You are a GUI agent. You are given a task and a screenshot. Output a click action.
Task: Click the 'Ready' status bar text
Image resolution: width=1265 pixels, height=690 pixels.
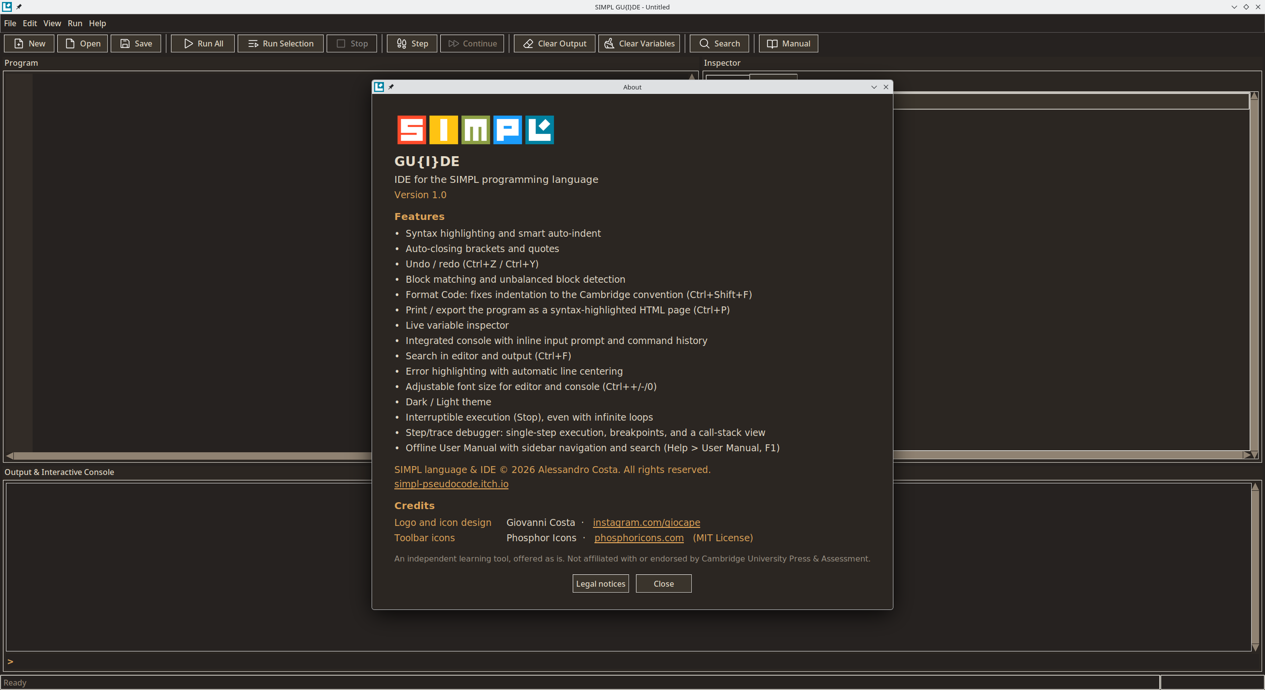click(15, 683)
